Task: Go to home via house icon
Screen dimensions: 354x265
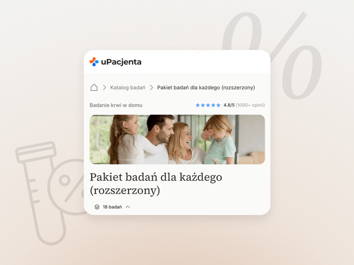Action: pyautogui.click(x=94, y=87)
